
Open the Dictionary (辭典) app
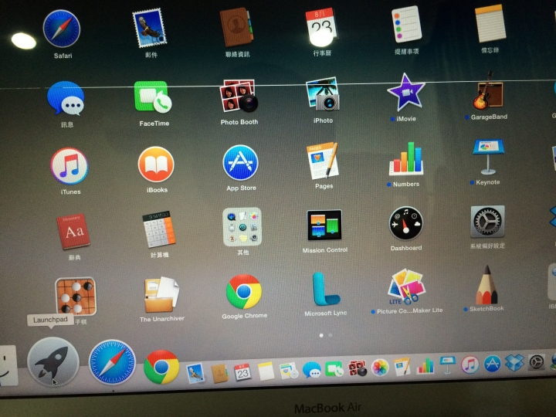click(x=73, y=231)
